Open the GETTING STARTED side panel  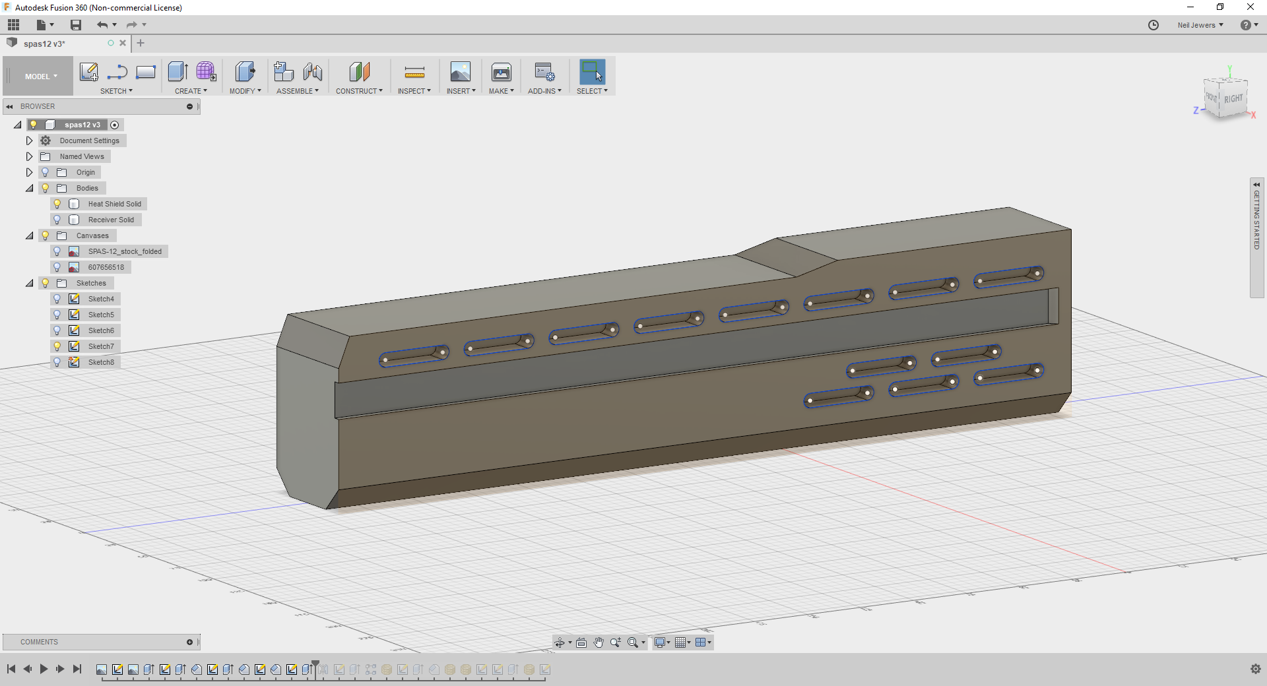(x=1256, y=237)
